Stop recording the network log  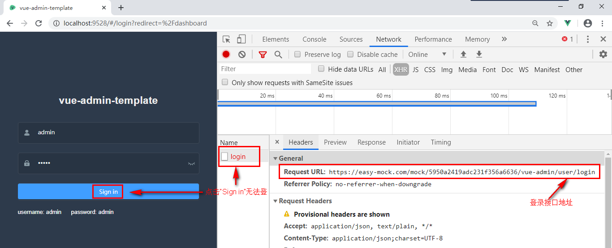(x=226, y=54)
